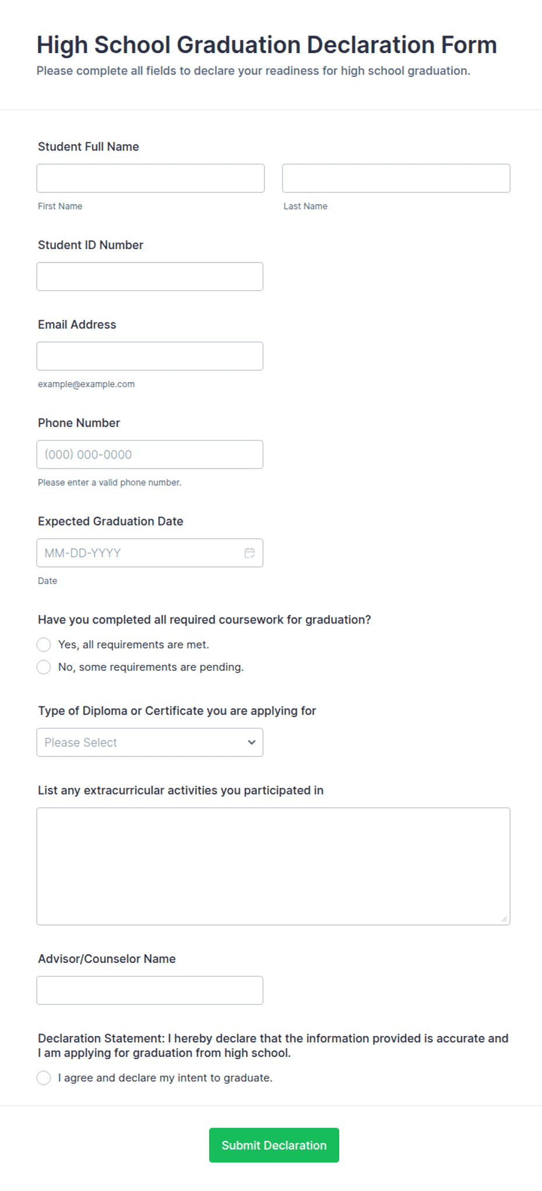Screen dimensions: 542x1191
Task: Click the diploma dropdown chevron arrow
Action: pyautogui.click(x=252, y=742)
